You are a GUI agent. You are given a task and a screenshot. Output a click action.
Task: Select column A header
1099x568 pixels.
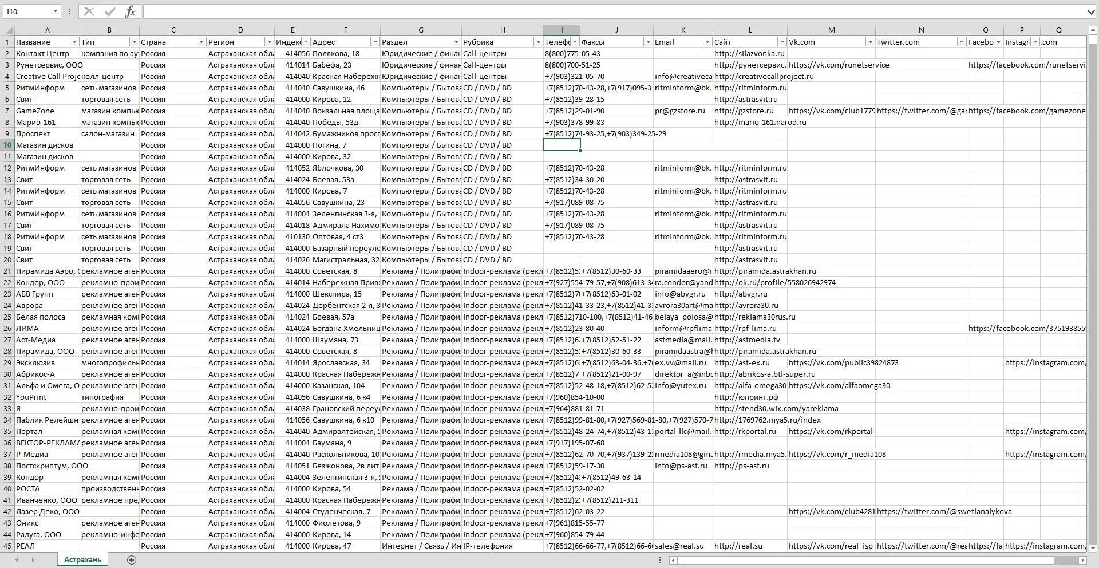click(47, 30)
